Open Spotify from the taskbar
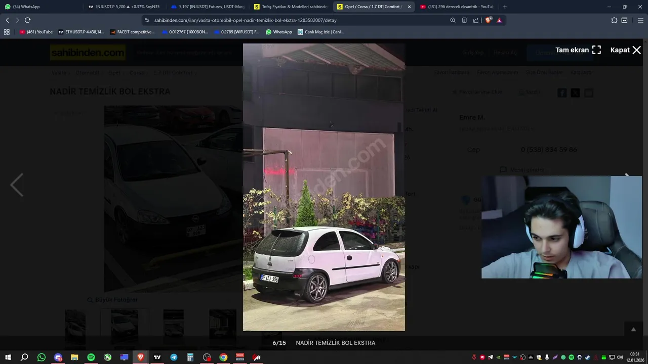648x364 pixels. pyautogui.click(x=91, y=357)
